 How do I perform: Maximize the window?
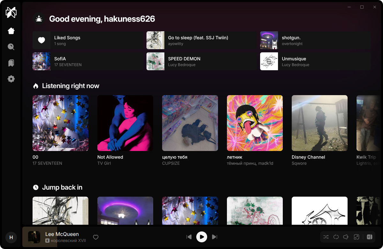362,7
